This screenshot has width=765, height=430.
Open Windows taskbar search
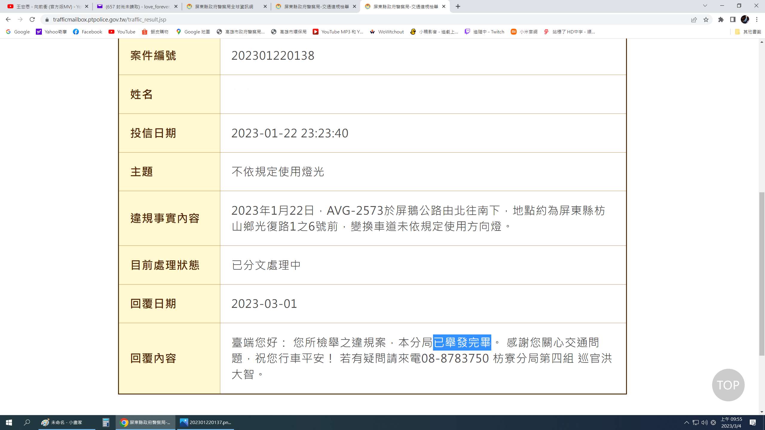(x=27, y=423)
